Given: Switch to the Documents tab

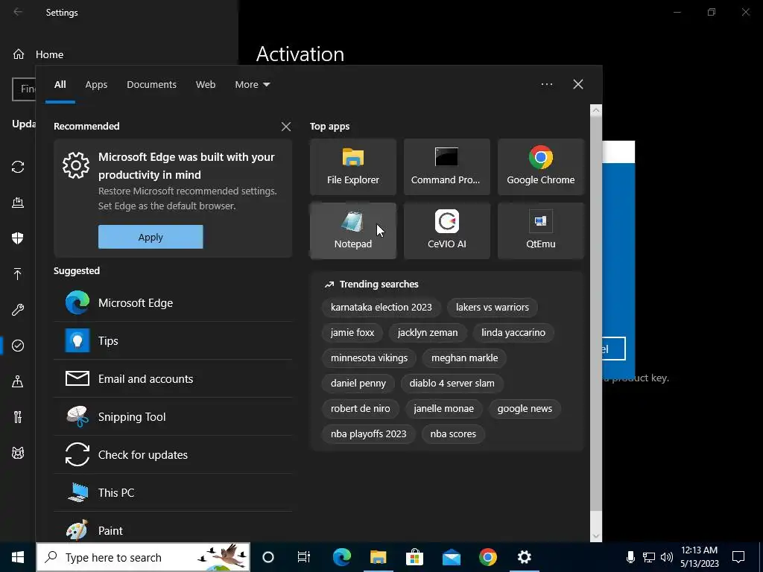Looking at the screenshot, I should 152,85.
